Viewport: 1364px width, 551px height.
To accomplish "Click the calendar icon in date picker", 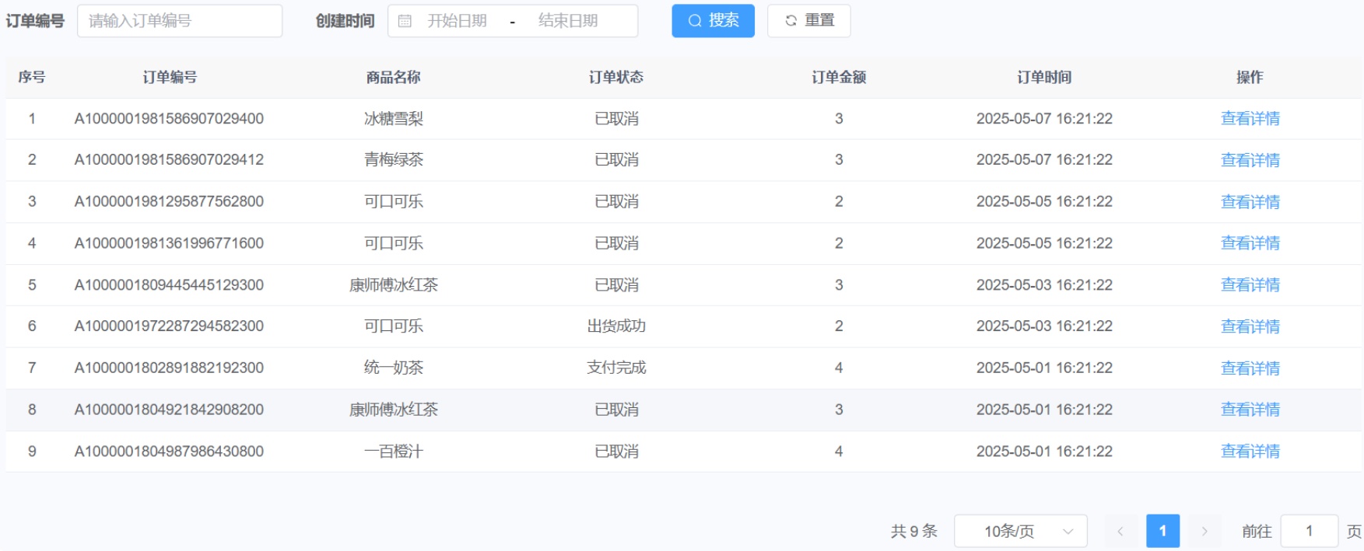I will pos(405,21).
